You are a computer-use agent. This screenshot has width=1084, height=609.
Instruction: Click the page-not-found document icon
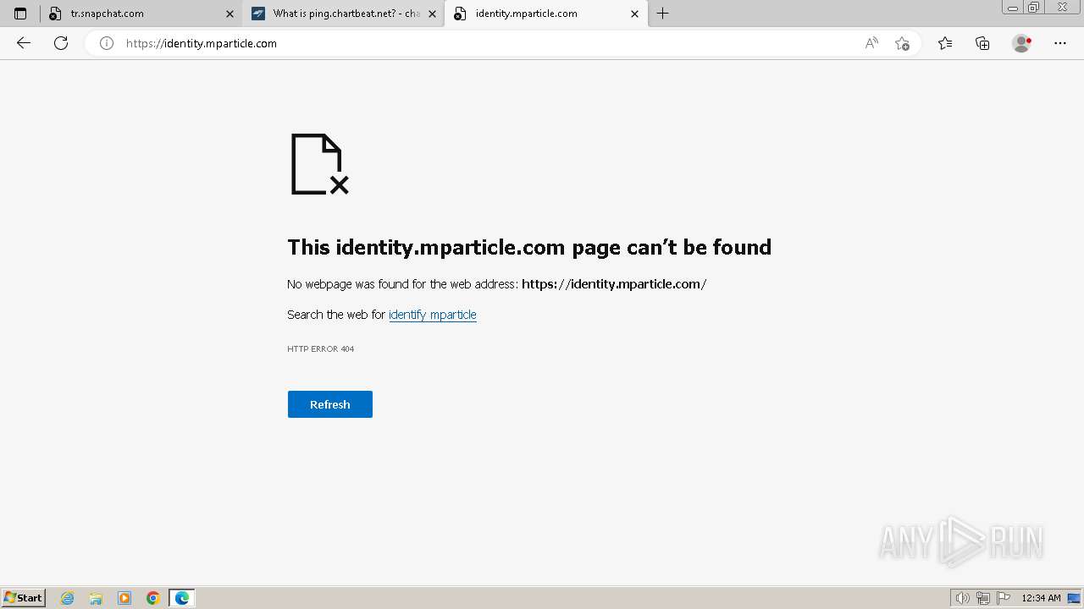pos(320,164)
